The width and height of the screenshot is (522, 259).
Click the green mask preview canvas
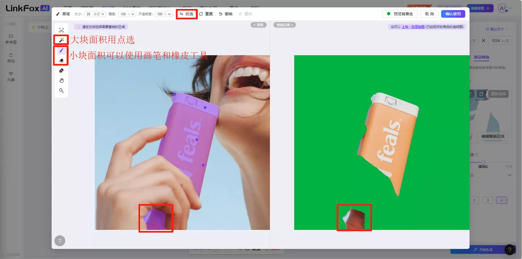point(382,142)
